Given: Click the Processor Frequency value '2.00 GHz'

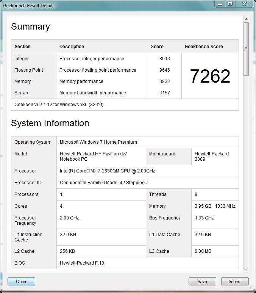Looking at the screenshot, I should pos(69,218).
